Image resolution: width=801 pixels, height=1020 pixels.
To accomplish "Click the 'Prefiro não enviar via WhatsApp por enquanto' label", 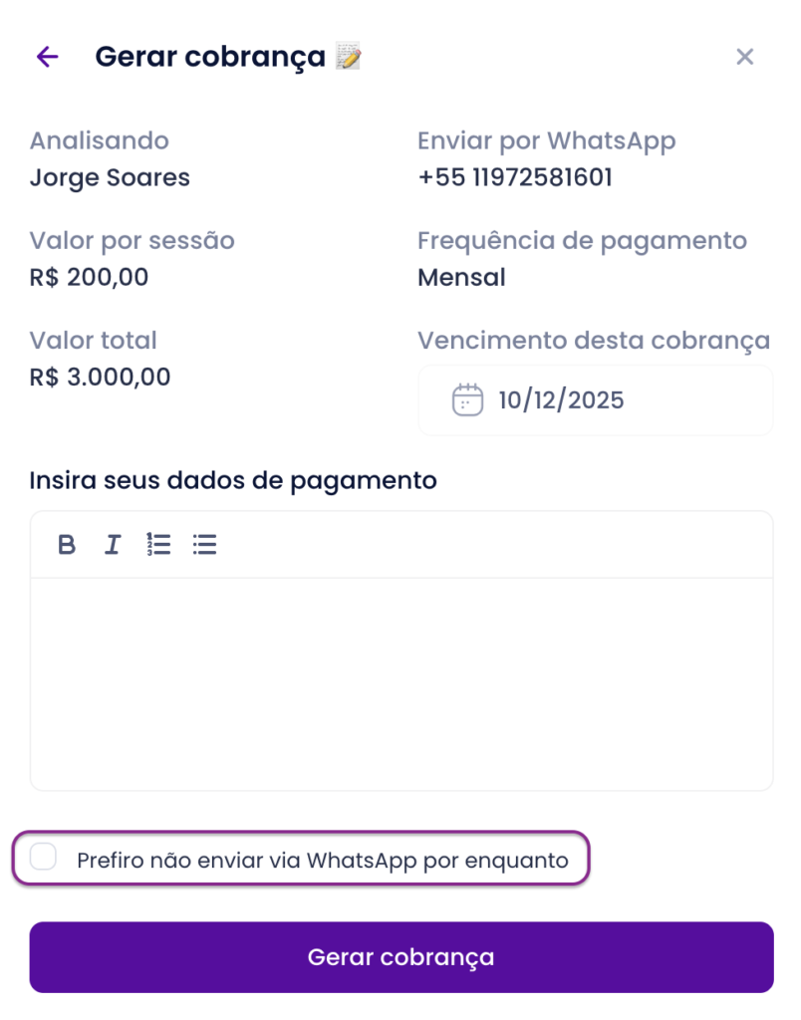I will point(322,860).
